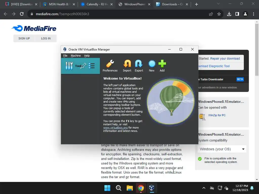Viewport: 259px width, 194px height.
Task: Bookmark this page with the star
Action: (x=219, y=14)
